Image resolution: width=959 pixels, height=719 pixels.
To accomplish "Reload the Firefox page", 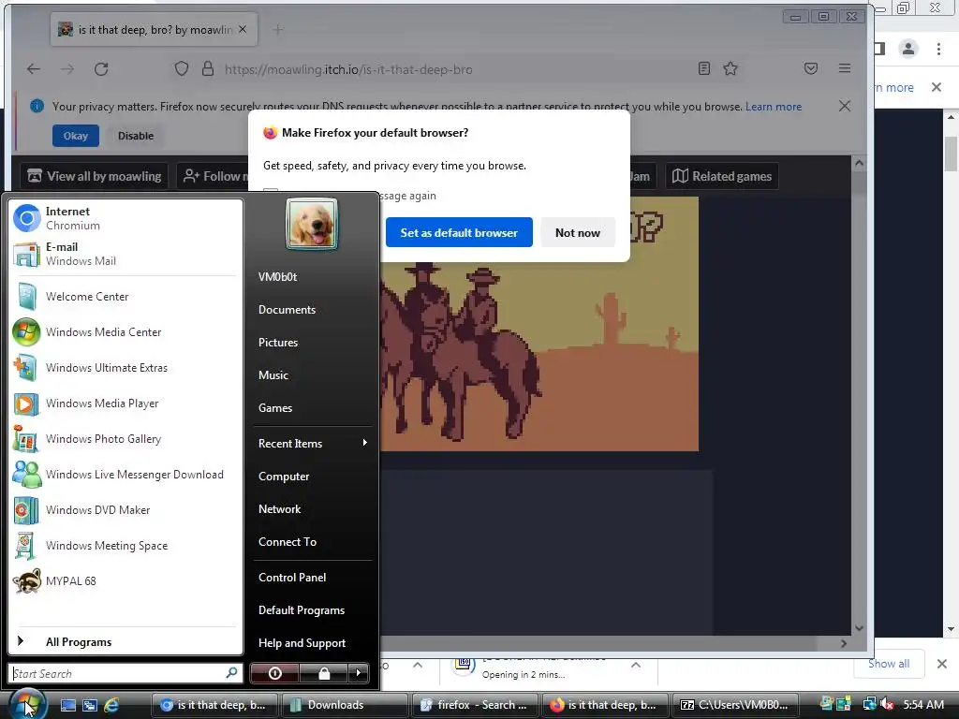I will coord(101,69).
